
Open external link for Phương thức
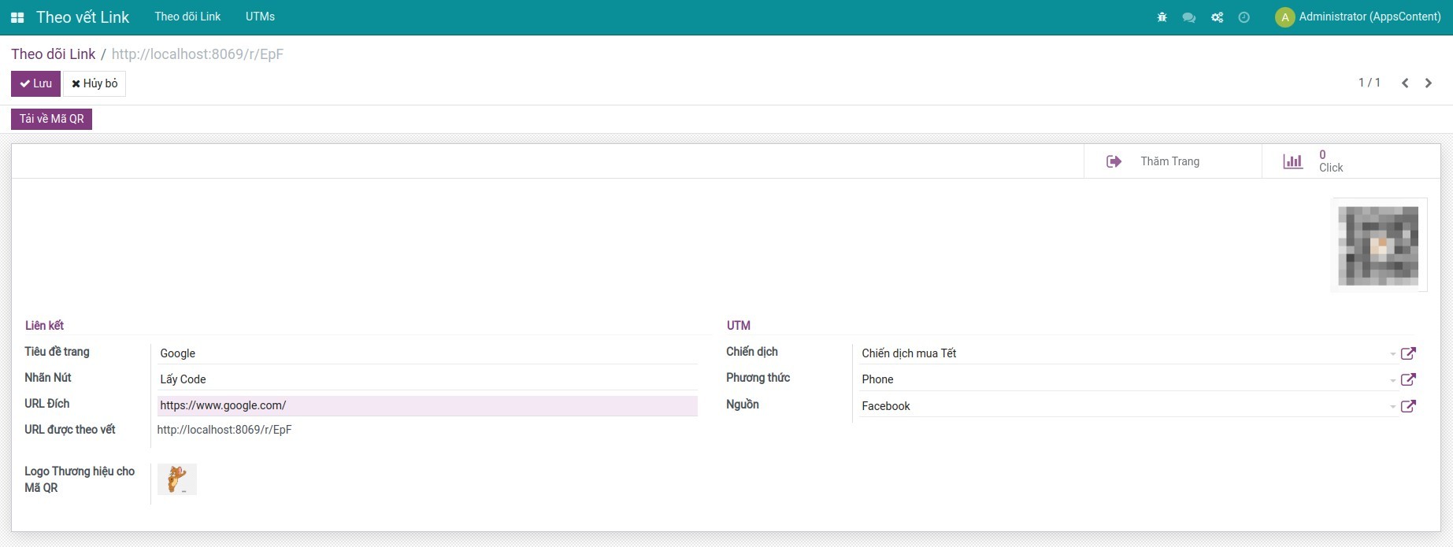pyautogui.click(x=1408, y=379)
